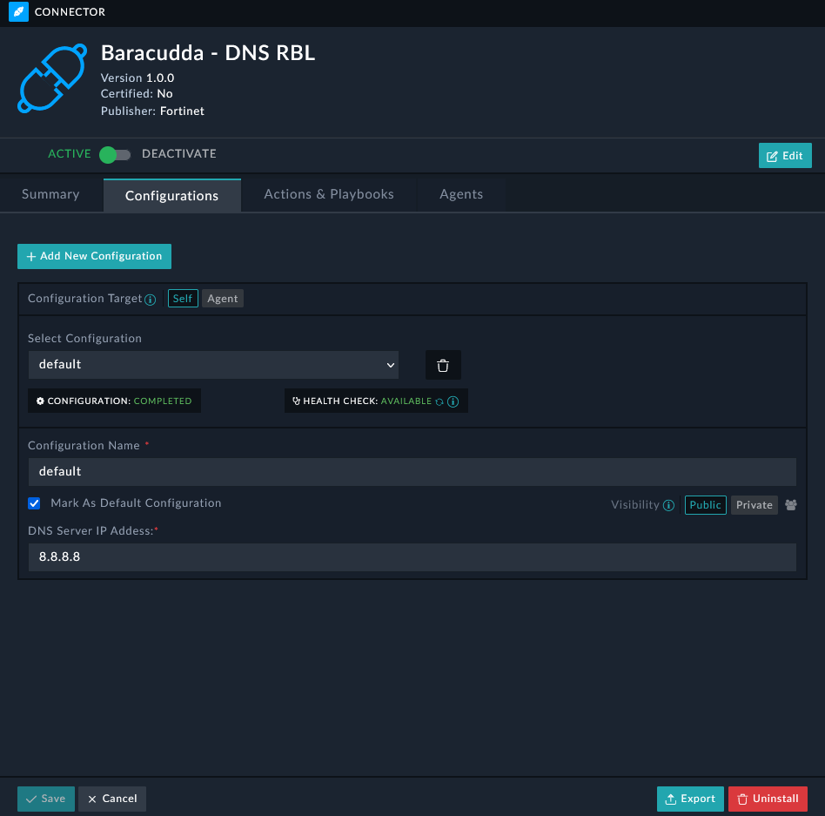This screenshot has width=825, height=816.
Task: Click the health check info icon
Action: (x=453, y=401)
